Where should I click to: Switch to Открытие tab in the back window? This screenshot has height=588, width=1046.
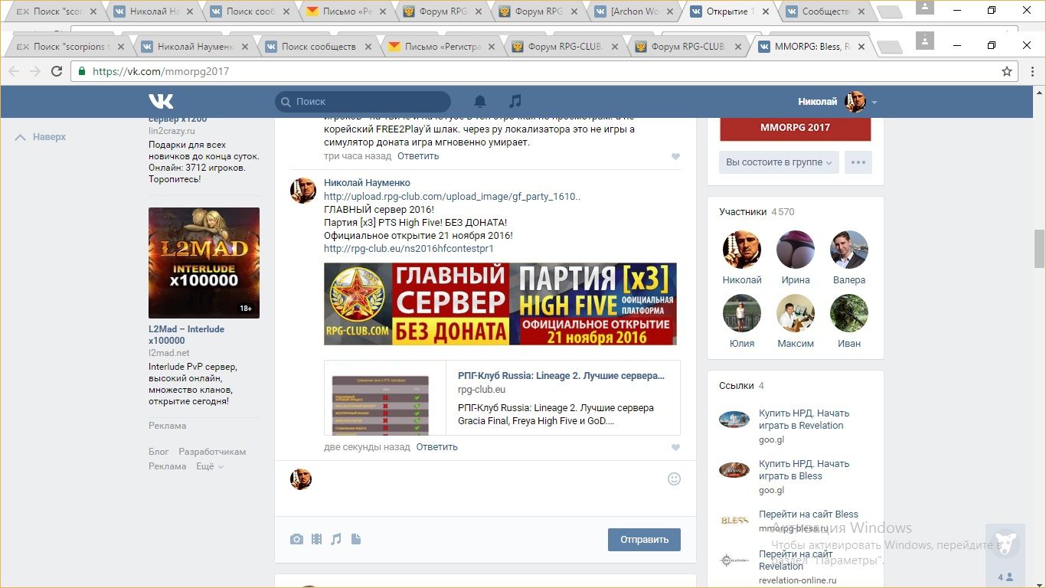730,11
